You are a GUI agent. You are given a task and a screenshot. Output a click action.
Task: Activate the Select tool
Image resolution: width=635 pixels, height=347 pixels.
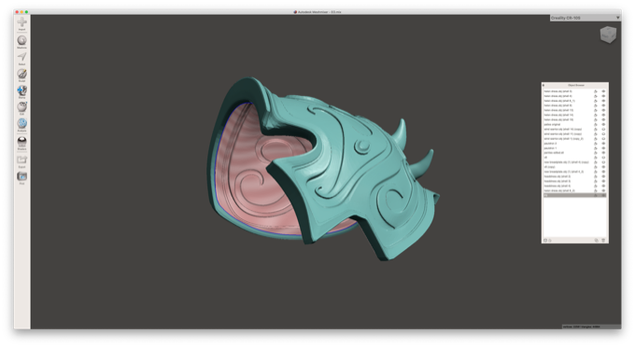click(21, 58)
